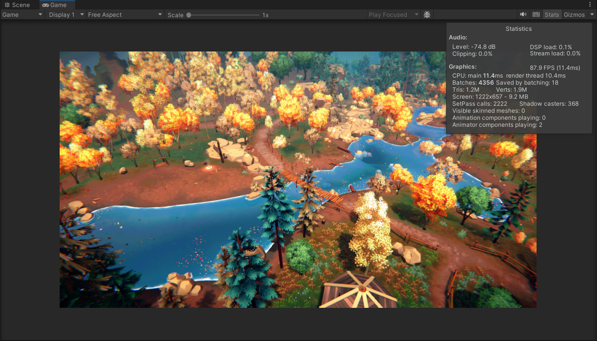Click the Screen: 1222x657 text
Screen dimensions: 597x341
click(490, 97)
